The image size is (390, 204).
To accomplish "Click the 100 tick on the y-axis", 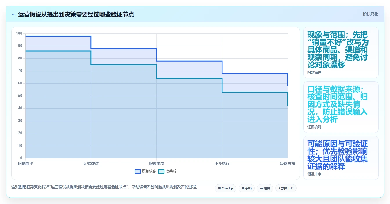I will (19, 33).
